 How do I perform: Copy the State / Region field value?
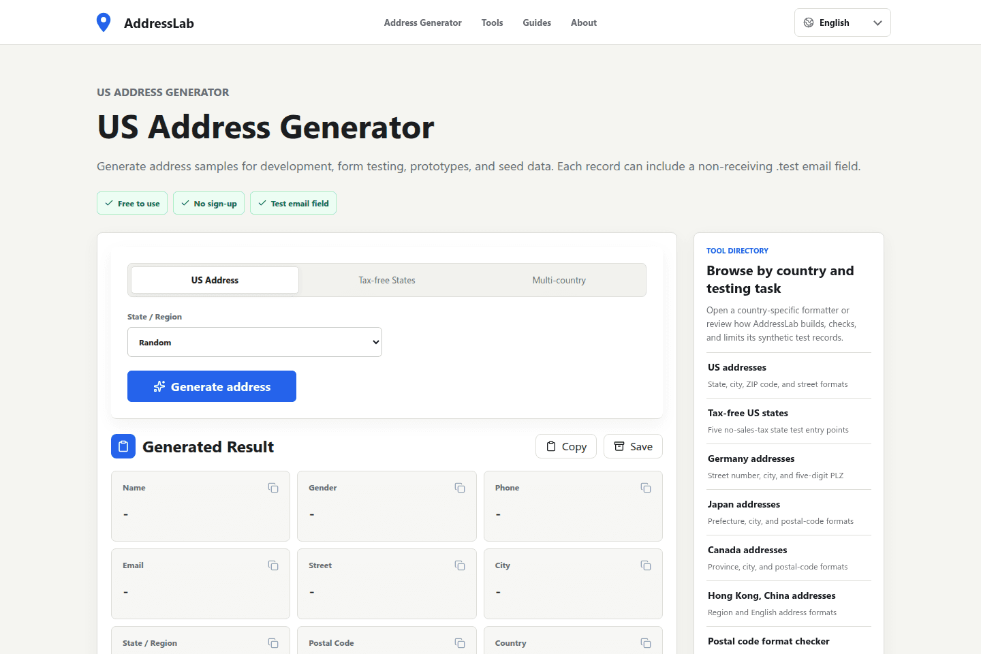click(273, 643)
